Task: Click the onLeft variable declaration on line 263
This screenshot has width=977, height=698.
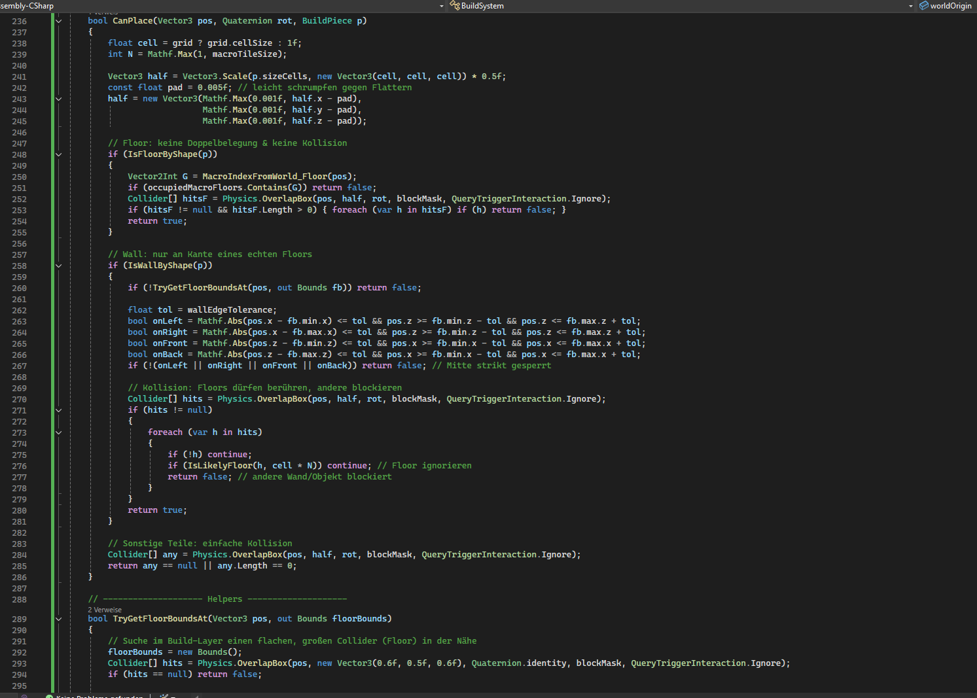Action: click(168, 321)
